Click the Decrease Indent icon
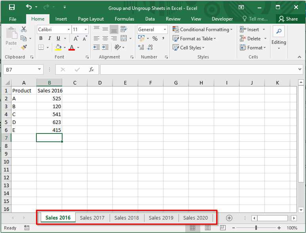306x233 pixels. (97, 47)
